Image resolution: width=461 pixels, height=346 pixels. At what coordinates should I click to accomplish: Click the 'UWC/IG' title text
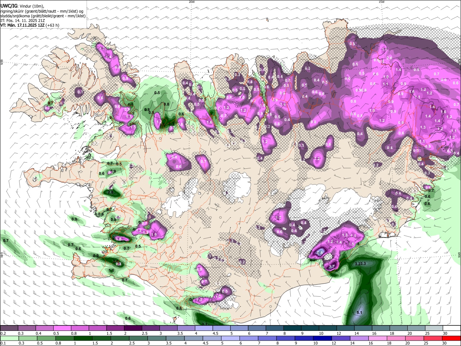point(9,6)
